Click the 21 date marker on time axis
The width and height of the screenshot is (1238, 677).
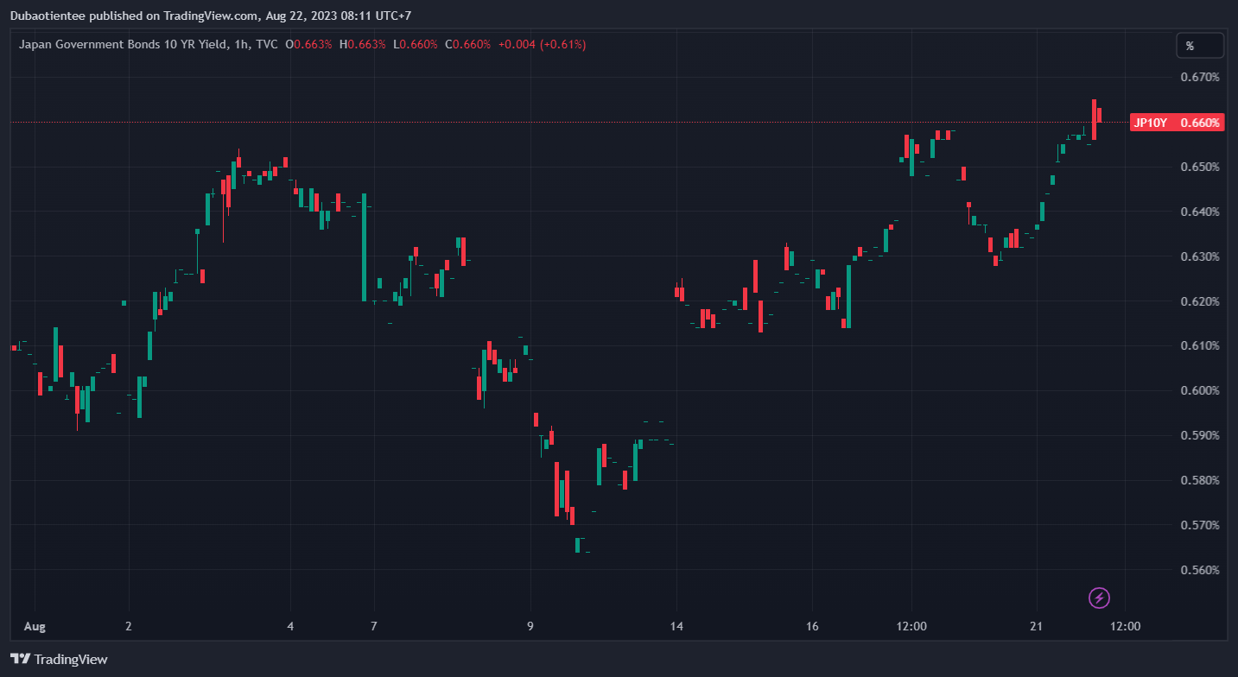1037,626
